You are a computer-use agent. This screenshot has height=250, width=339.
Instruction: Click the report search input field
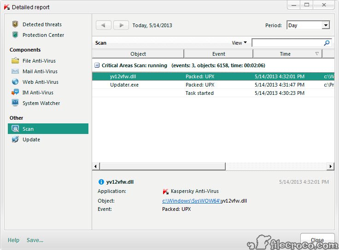pyautogui.click(x=288, y=43)
